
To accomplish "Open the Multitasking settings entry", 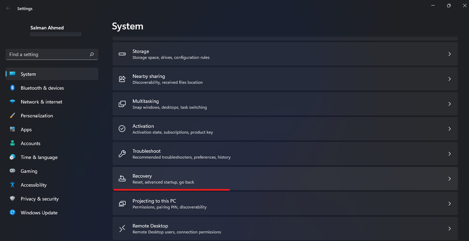I will [x=285, y=104].
